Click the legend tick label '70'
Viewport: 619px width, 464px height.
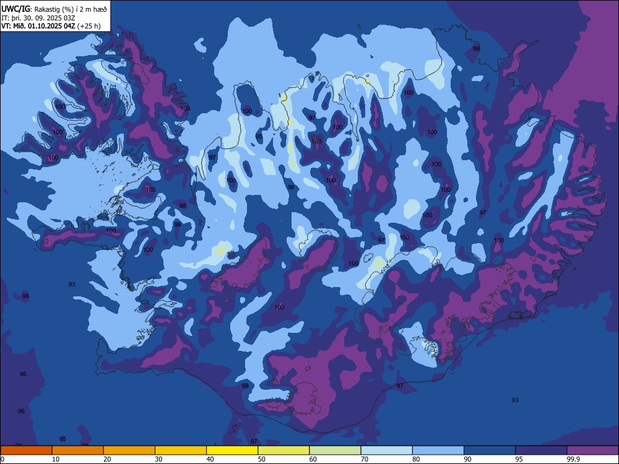(x=365, y=459)
